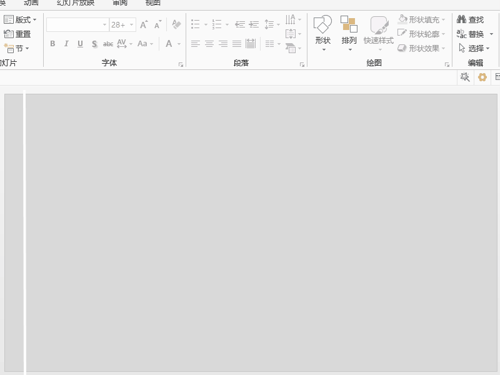Click the Replace (替换) button

[x=473, y=34]
